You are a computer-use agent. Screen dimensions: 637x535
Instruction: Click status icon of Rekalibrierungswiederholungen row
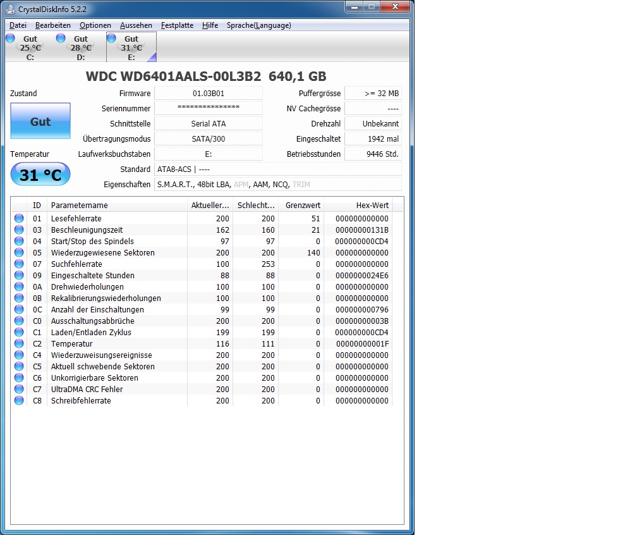[x=19, y=298]
